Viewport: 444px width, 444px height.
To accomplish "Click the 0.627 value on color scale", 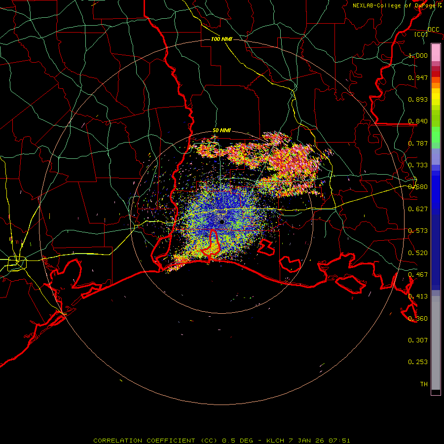I will 418,209.
